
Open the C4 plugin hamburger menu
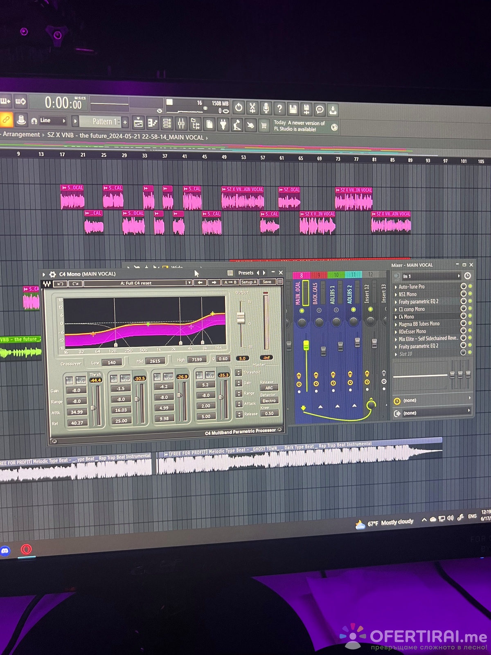coord(280,282)
